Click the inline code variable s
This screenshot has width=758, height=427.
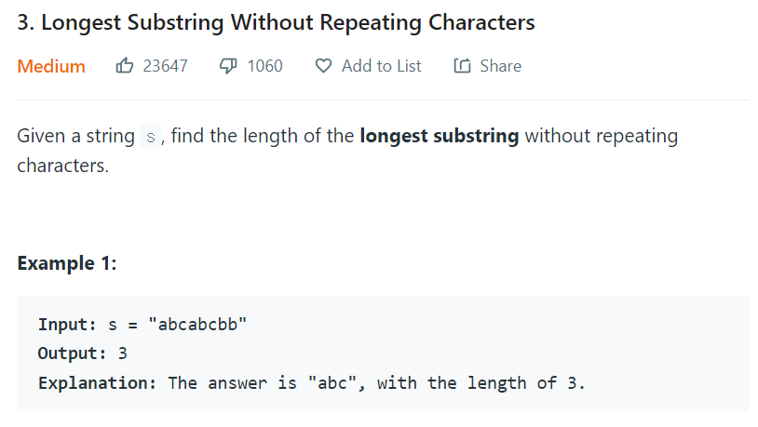pyautogui.click(x=150, y=136)
